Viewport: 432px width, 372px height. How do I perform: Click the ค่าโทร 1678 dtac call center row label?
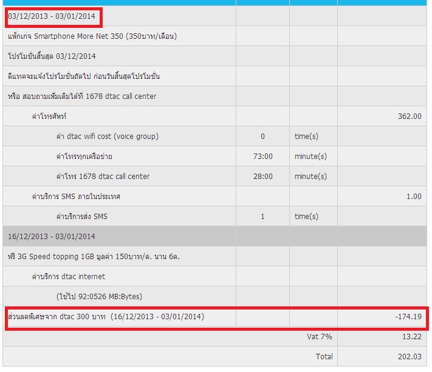(103, 177)
